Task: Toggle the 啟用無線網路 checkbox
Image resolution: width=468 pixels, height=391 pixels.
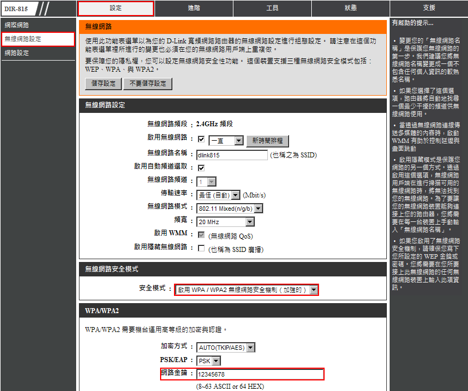Action: click(201, 140)
